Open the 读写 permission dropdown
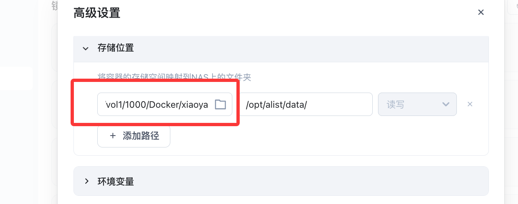The width and height of the screenshot is (518, 204). click(417, 104)
